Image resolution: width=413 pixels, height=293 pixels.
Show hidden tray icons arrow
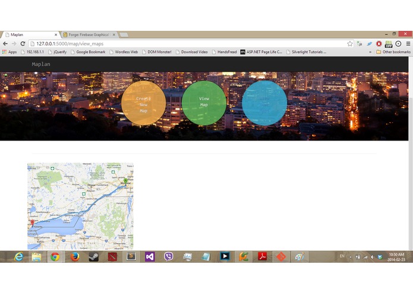pyautogui.click(x=351, y=257)
